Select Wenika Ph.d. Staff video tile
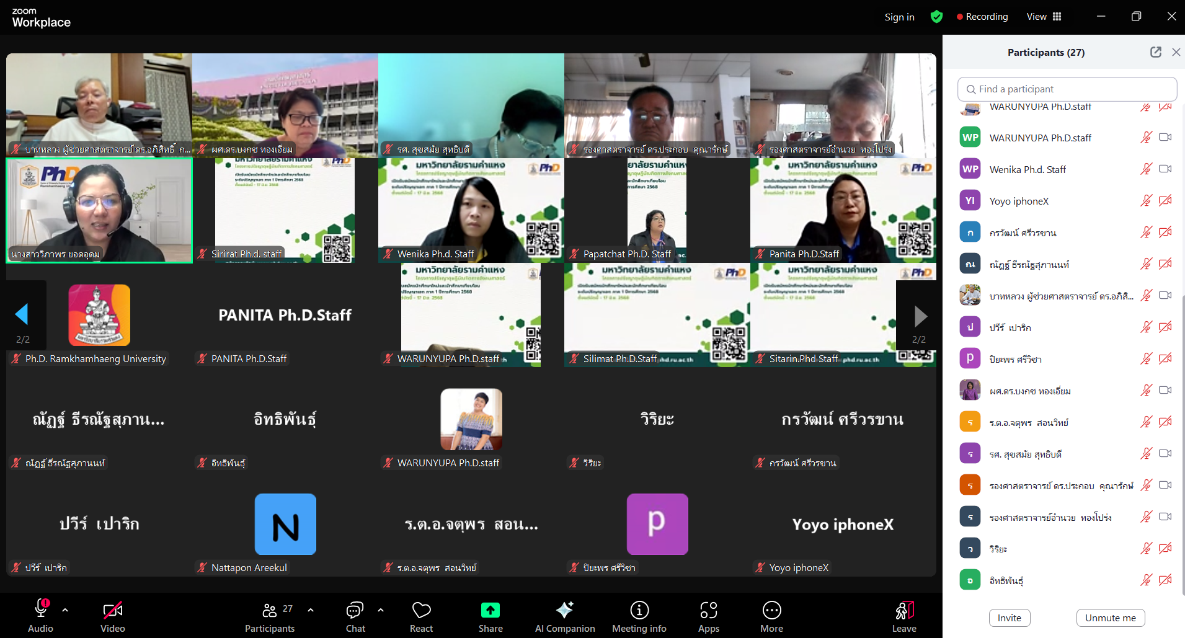This screenshot has width=1185, height=638. (x=471, y=210)
